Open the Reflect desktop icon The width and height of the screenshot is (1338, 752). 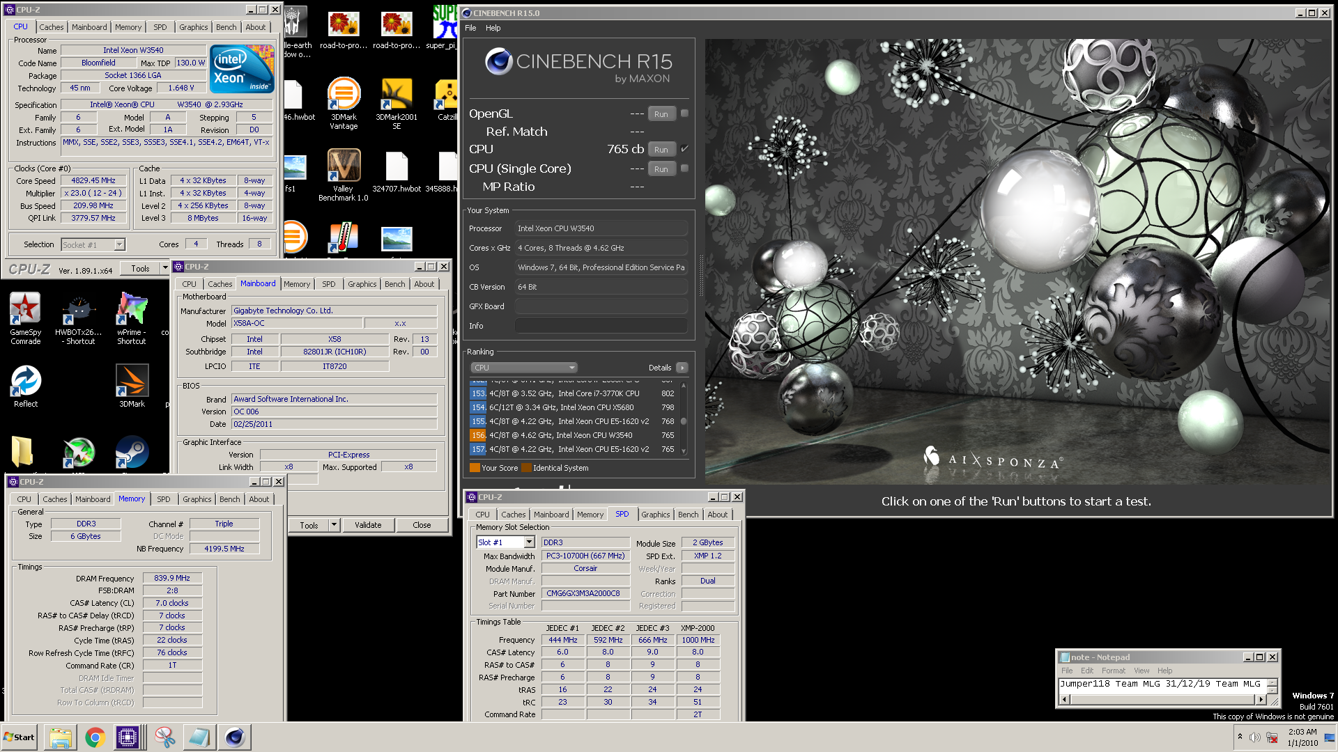26,386
